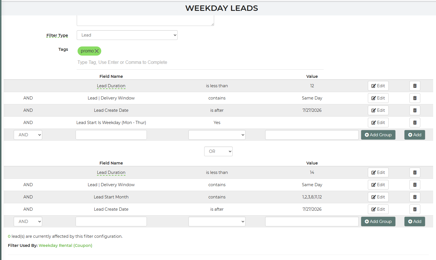436x260 pixels.
Task: Edit the Lead Duration less than 12 rule
Action: click(378, 86)
